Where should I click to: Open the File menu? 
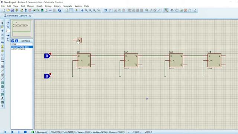point(3,6)
